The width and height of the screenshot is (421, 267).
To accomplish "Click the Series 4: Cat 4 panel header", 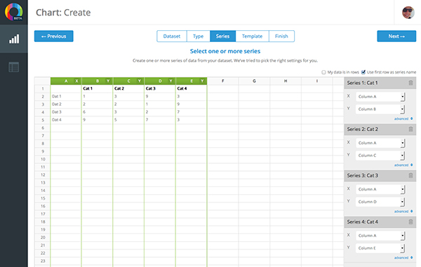I will pos(380,222).
